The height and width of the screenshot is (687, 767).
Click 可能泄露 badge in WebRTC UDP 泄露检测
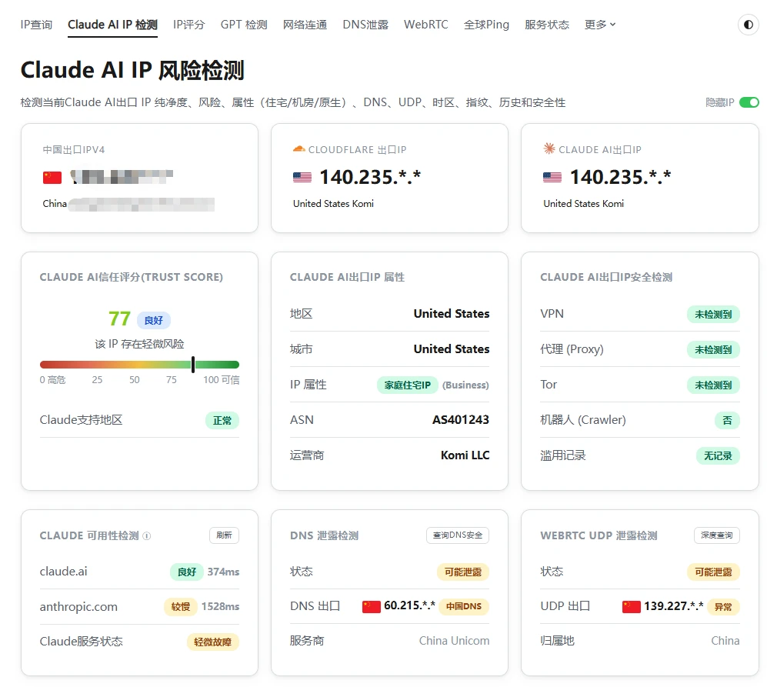click(713, 572)
